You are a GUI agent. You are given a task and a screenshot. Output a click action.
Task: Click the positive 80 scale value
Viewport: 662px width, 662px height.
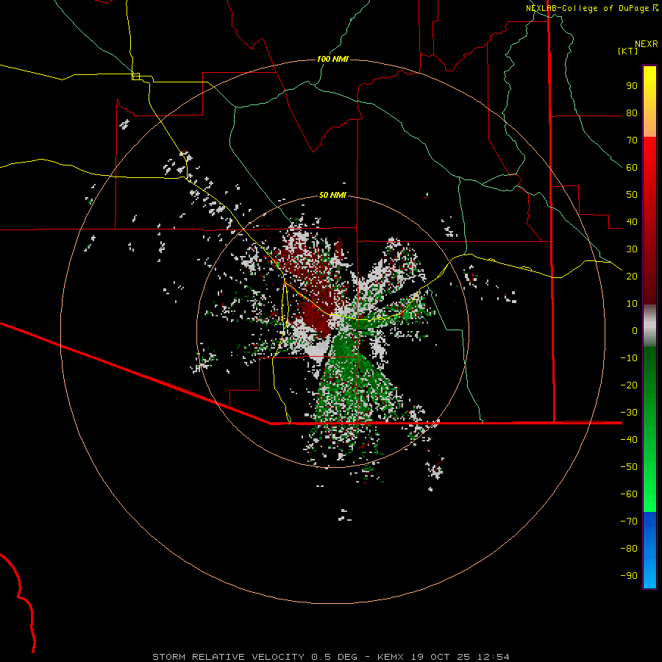(x=632, y=113)
